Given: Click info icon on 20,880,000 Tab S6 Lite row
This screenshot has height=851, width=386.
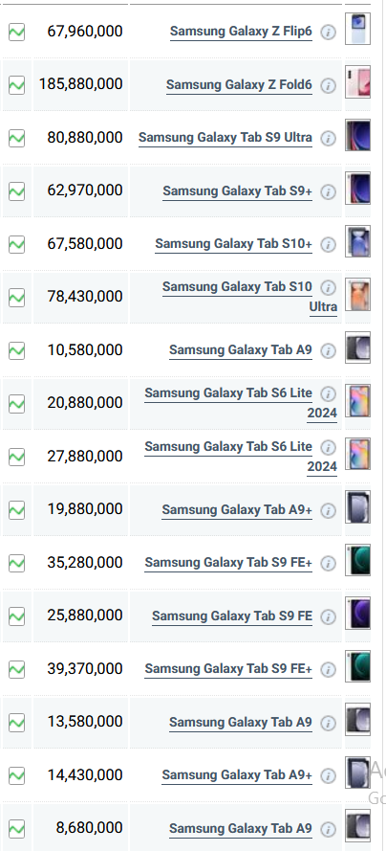Looking at the screenshot, I should [328, 393].
